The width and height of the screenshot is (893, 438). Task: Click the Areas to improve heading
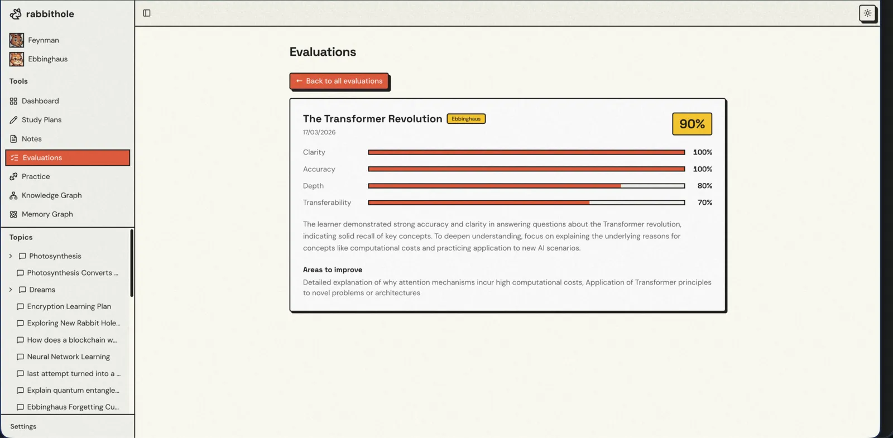[x=333, y=269]
